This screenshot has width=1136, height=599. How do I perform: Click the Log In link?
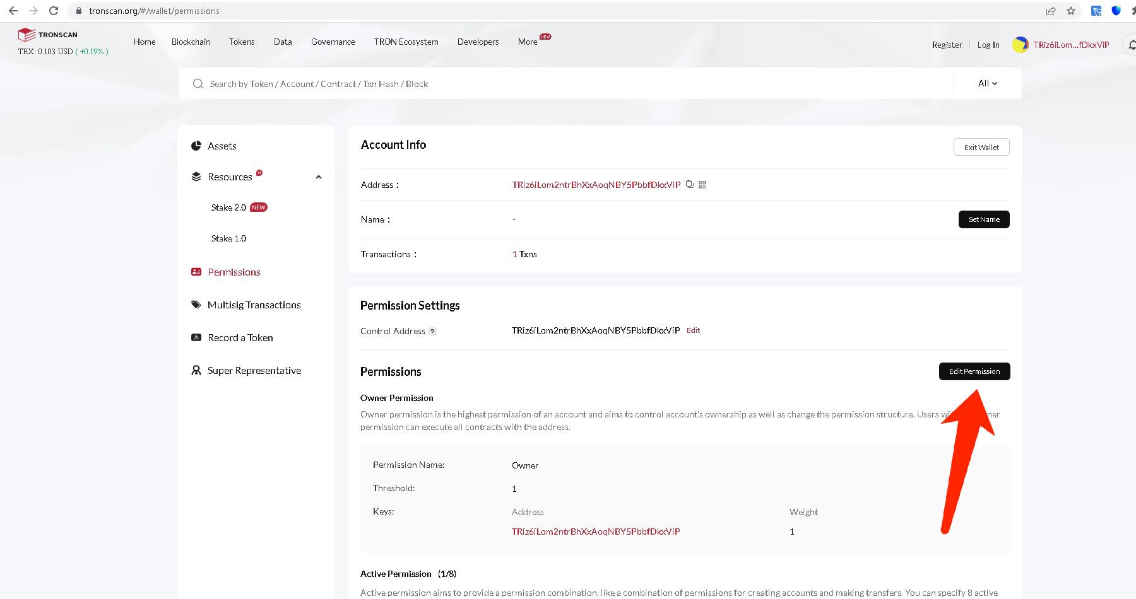pyautogui.click(x=988, y=45)
